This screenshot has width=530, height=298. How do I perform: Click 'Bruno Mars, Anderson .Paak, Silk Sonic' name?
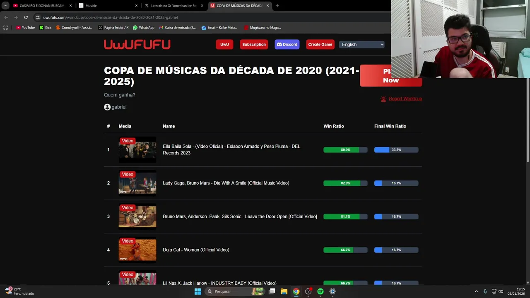[x=240, y=216]
